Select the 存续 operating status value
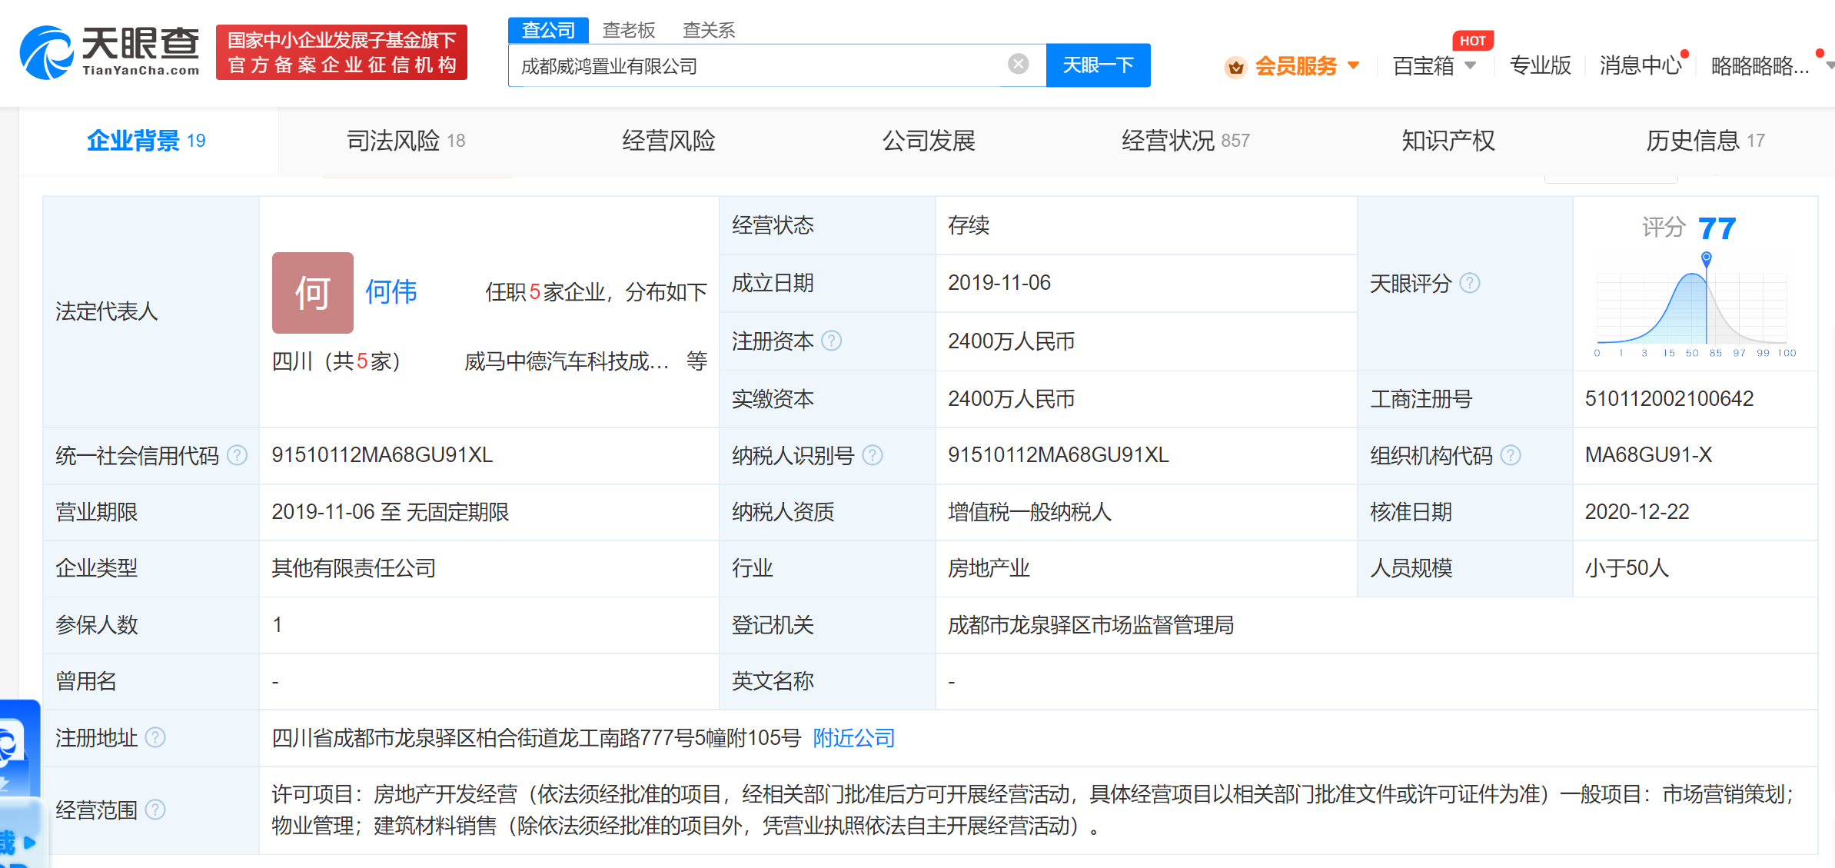1835x868 pixels. coord(968,225)
